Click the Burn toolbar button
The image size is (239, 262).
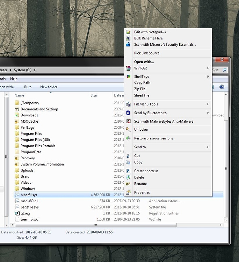coord(28,87)
